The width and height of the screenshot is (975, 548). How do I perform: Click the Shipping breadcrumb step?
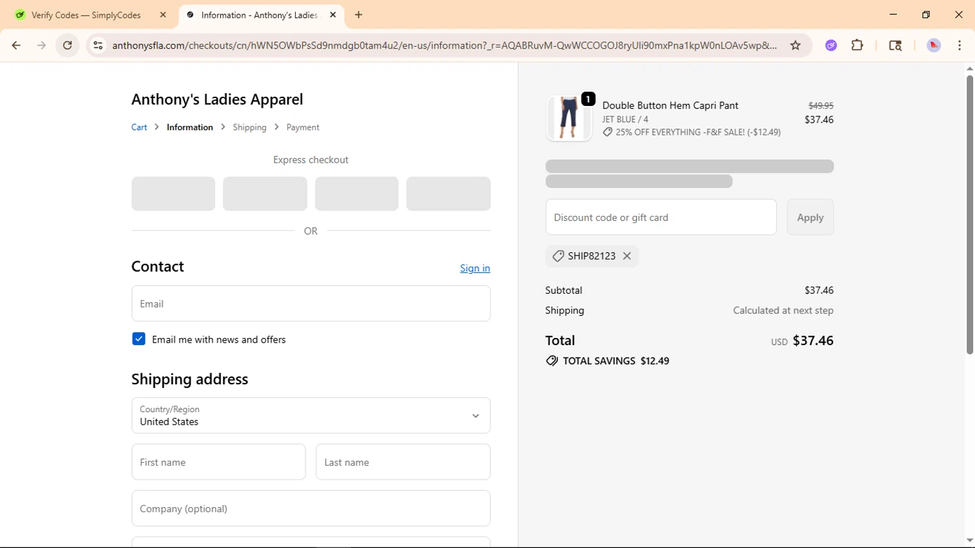[250, 127]
